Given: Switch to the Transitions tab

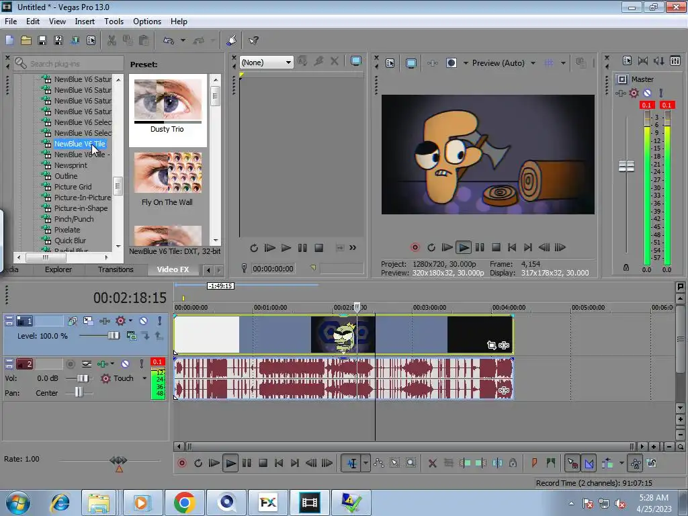Looking at the screenshot, I should [x=116, y=269].
